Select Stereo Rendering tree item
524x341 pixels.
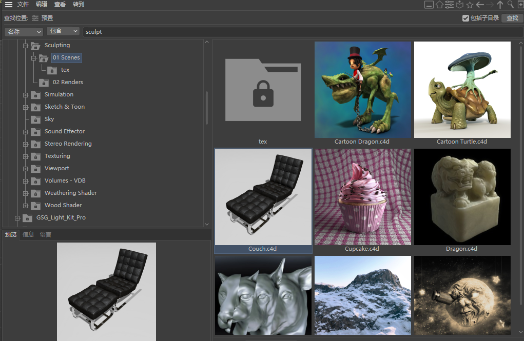68,144
